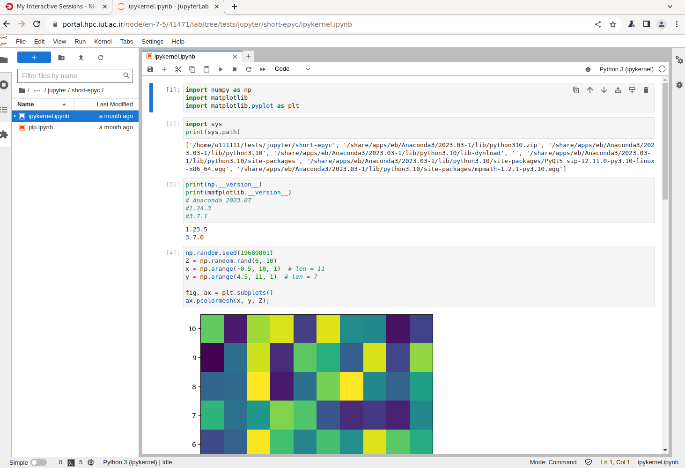Open the Run menu
685x468 pixels.
pyautogui.click(x=80, y=42)
